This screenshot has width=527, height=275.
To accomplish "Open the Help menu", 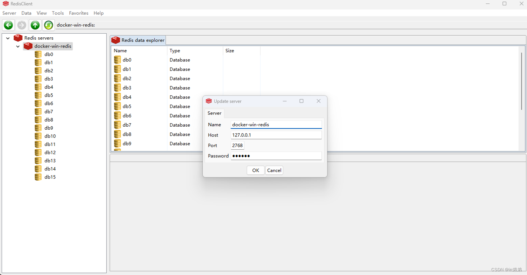I will click(x=99, y=13).
